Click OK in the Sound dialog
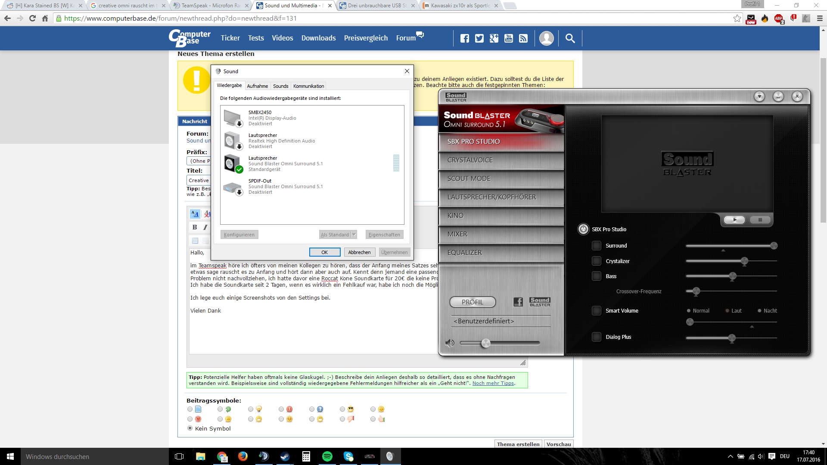Screen dimensions: 827x465 (x=325, y=252)
